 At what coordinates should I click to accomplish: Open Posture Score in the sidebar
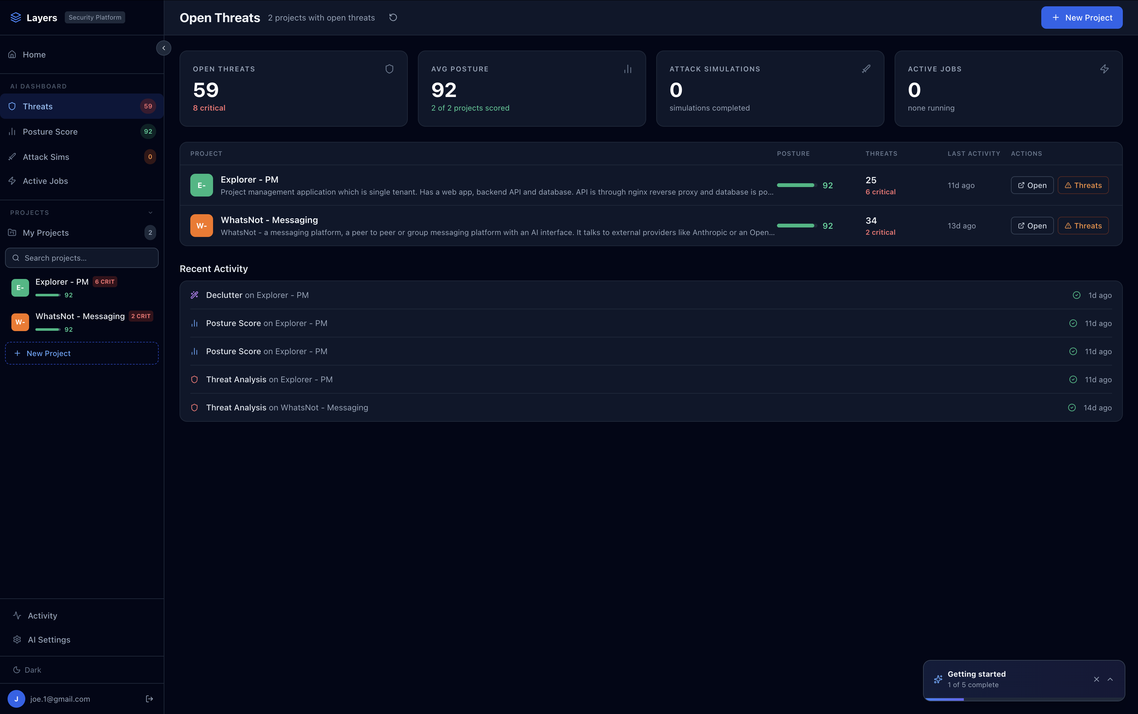point(82,131)
